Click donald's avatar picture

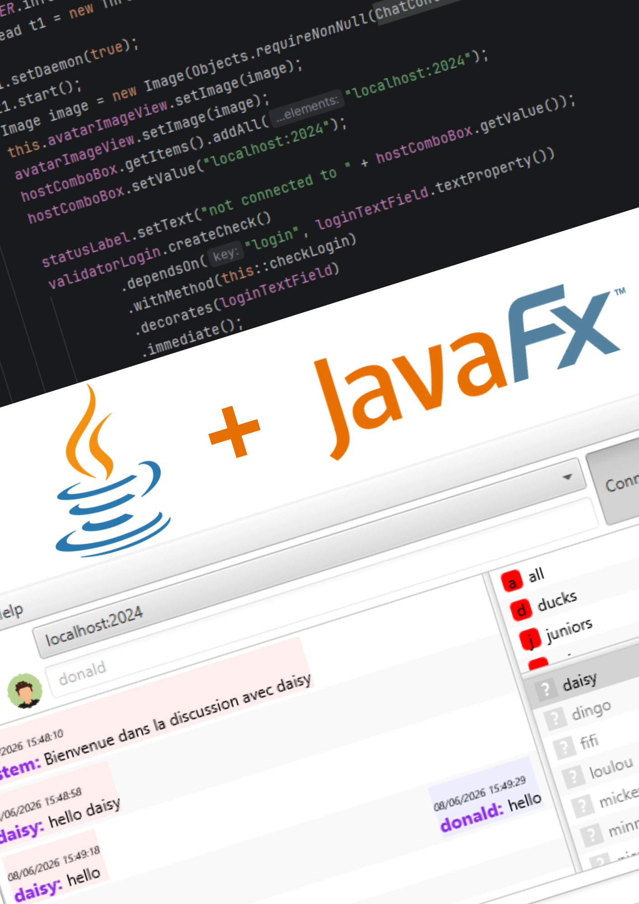point(25,691)
